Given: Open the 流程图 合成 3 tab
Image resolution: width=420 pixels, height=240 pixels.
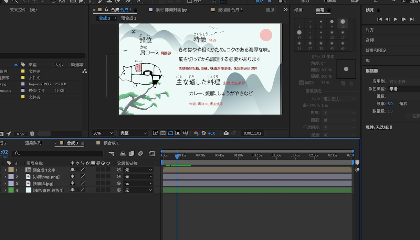Looking at the screenshot, I should tap(230, 10).
